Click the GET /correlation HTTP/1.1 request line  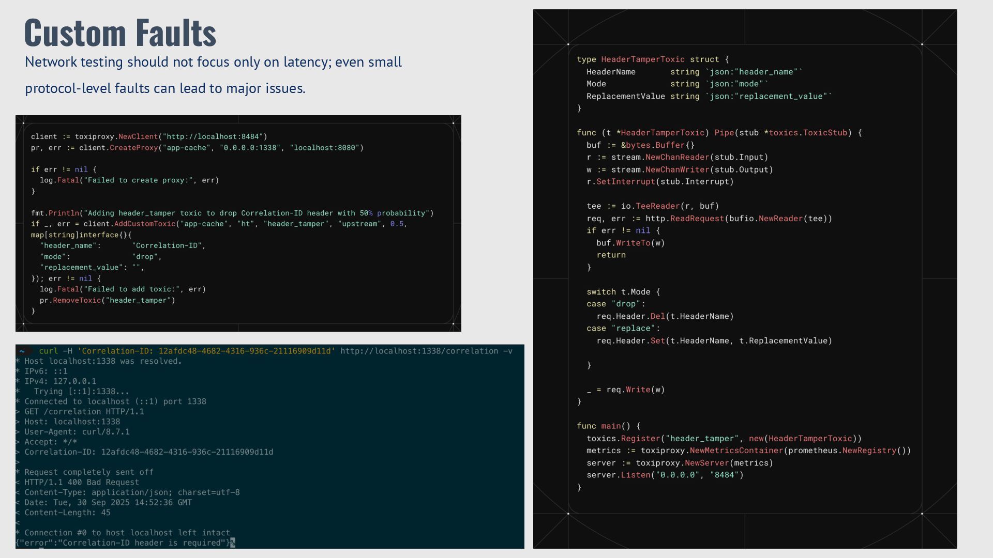[84, 412]
